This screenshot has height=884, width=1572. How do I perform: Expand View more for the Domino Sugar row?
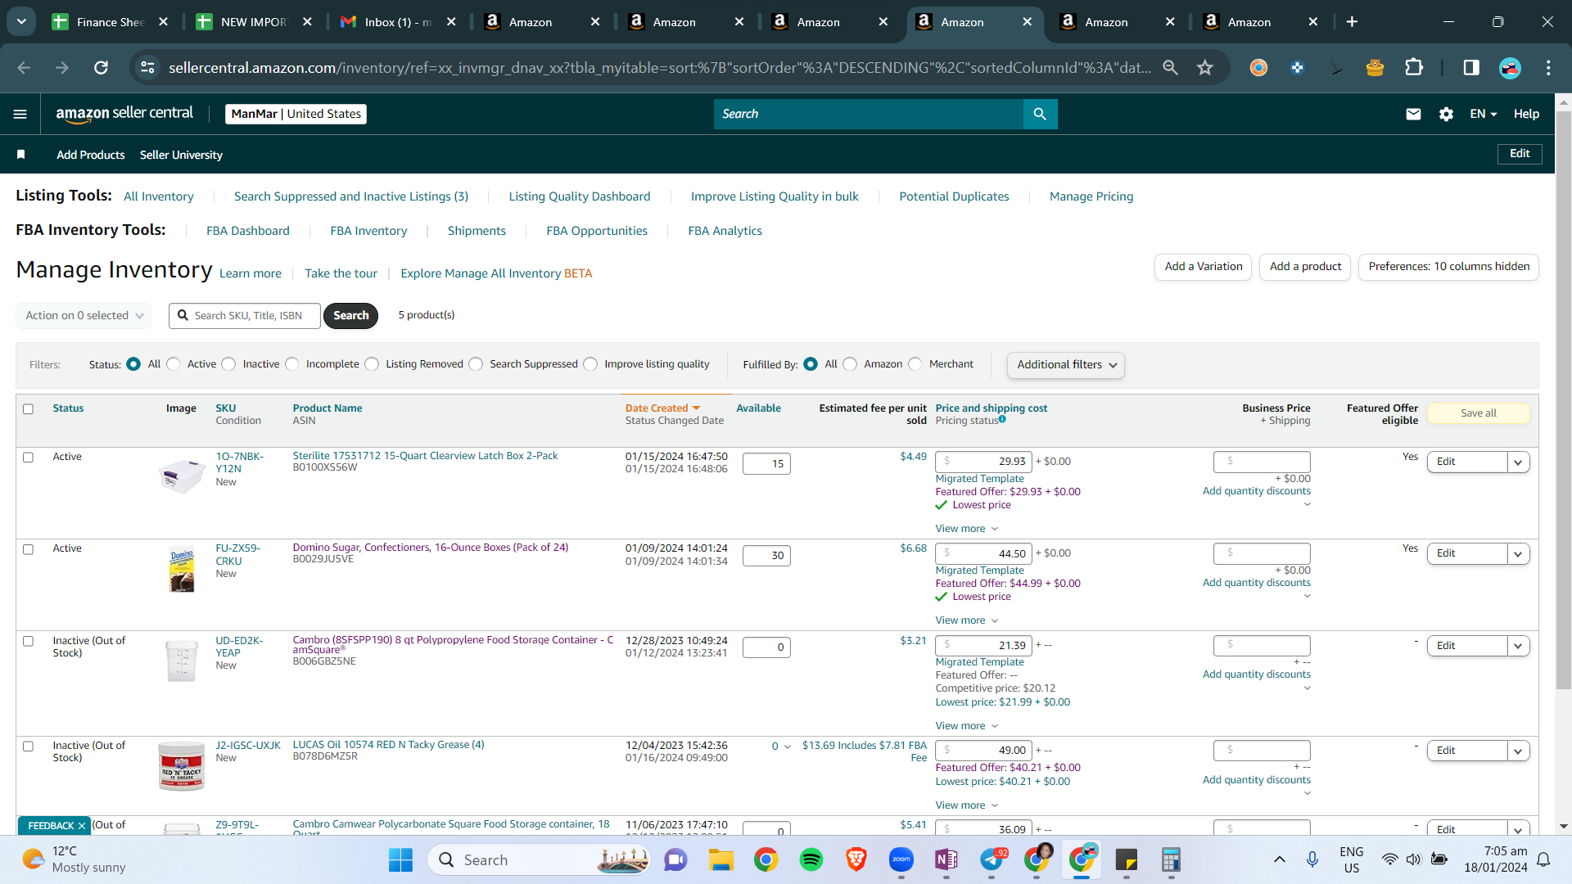tap(967, 620)
